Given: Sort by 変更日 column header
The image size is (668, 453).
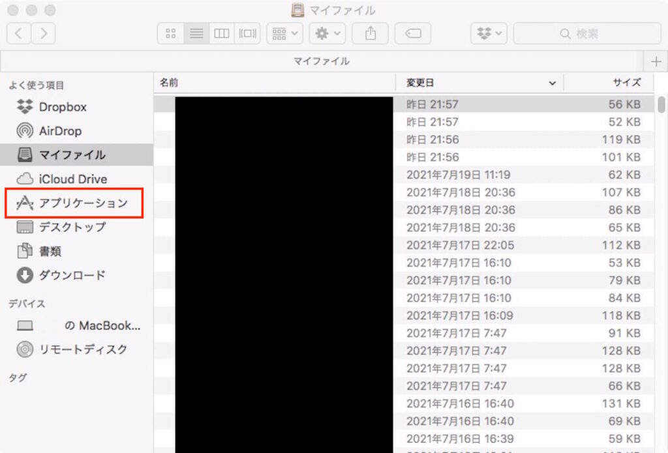Looking at the screenshot, I should (479, 83).
